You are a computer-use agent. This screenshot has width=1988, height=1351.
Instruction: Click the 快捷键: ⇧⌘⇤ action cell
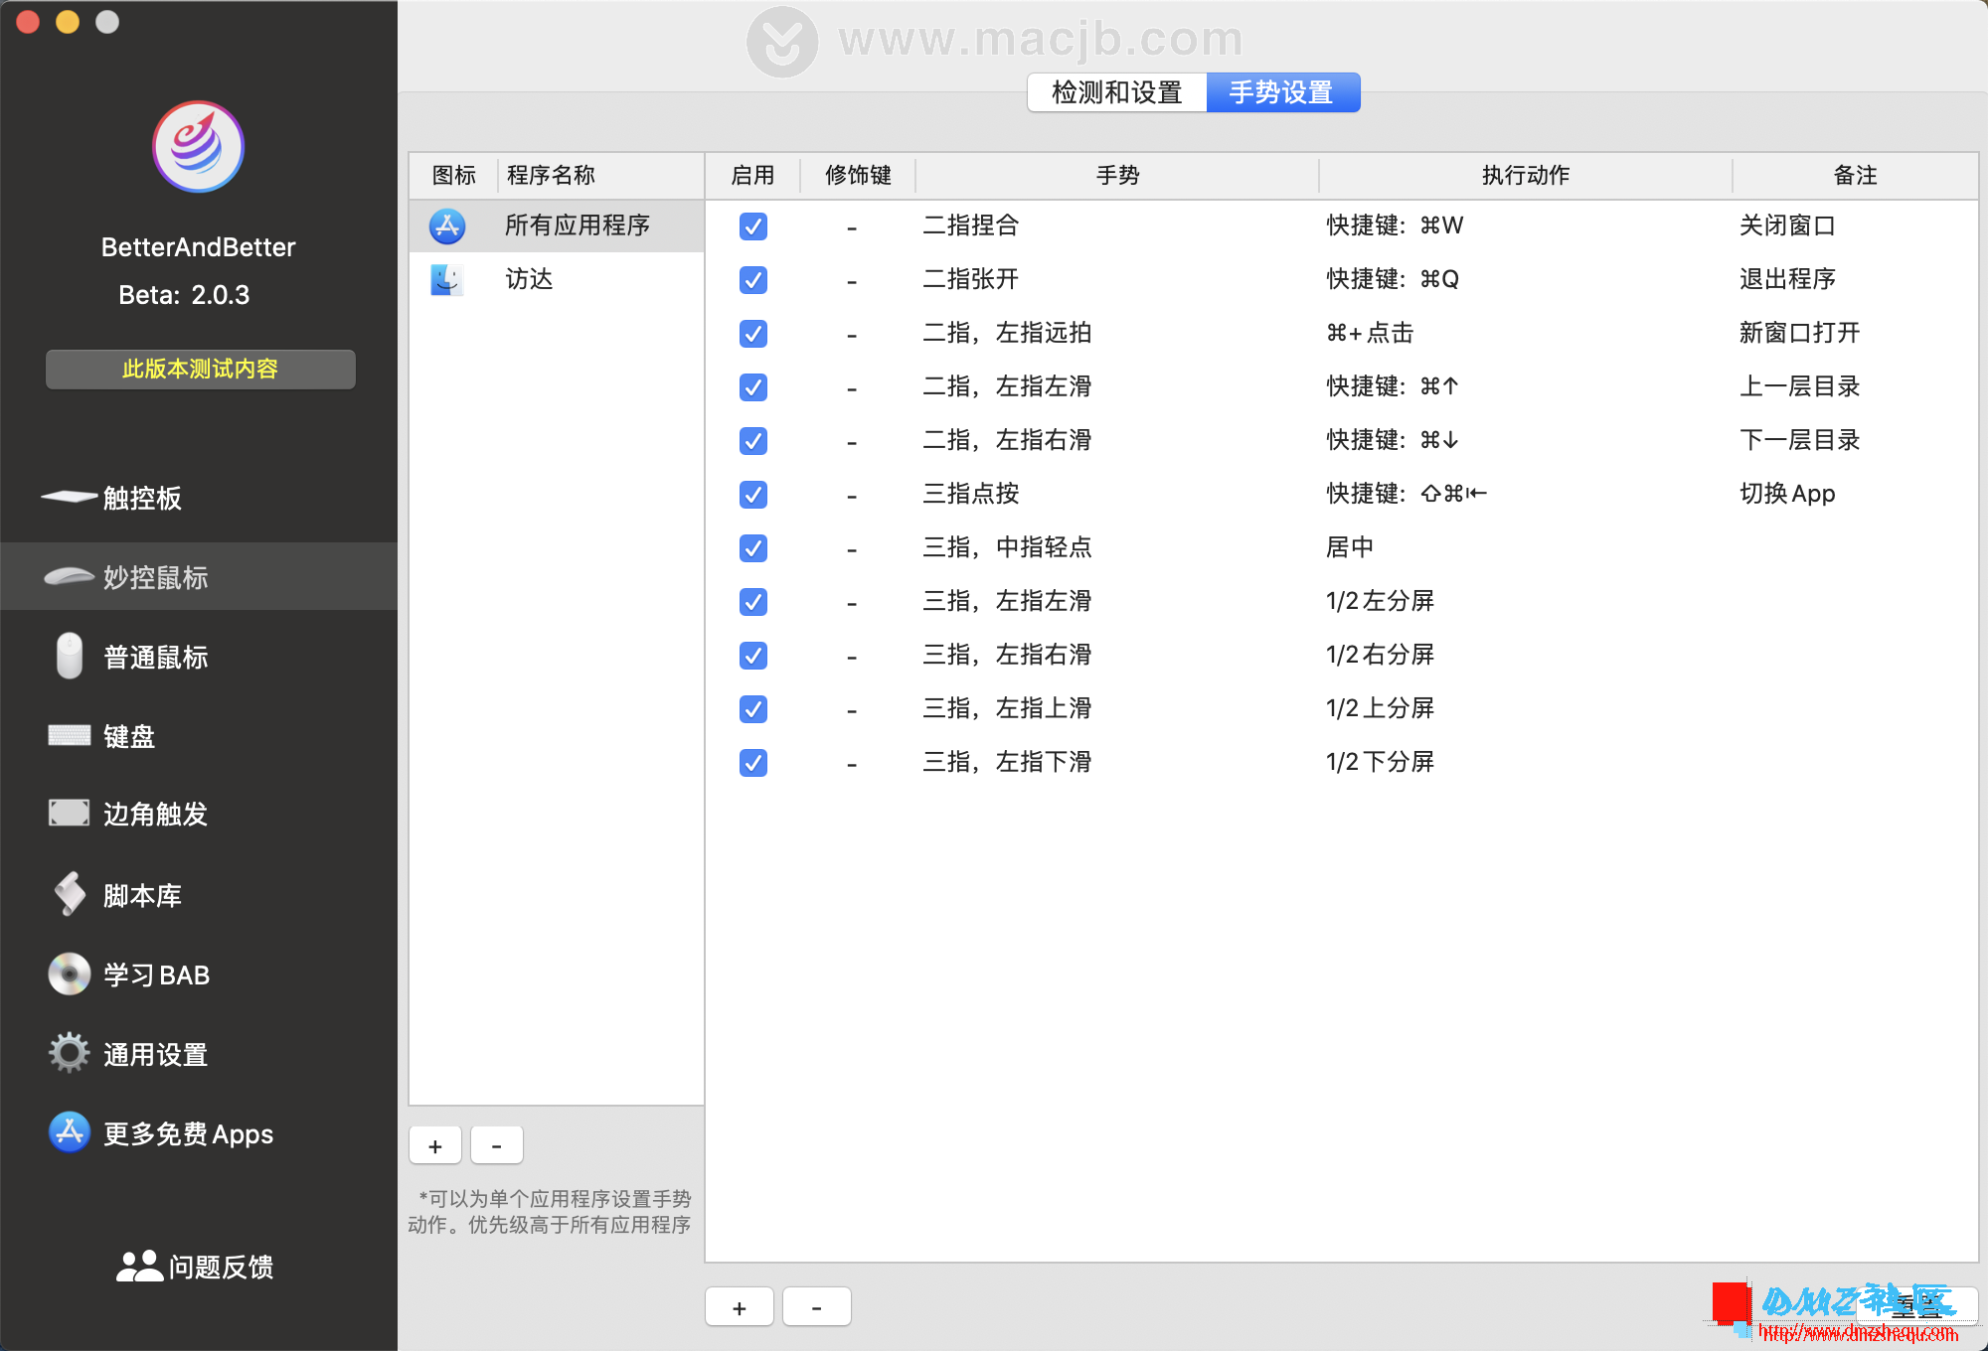point(1407,495)
